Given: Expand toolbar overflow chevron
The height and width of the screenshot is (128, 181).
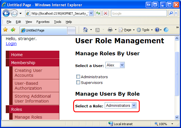Looking at the screenshot, I should click(x=178, y=27).
